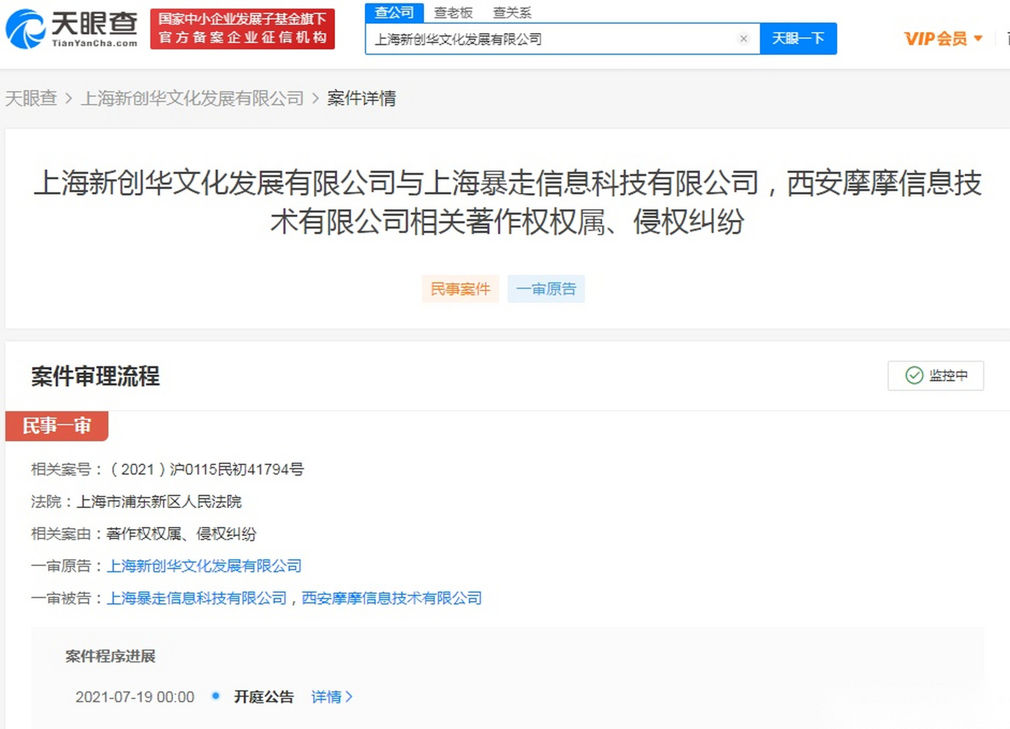Click the 民事一审 stage label
The height and width of the screenshot is (729, 1010).
(x=57, y=425)
